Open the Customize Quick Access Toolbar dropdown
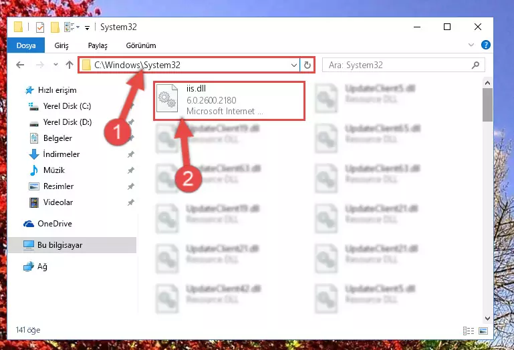 87,27
